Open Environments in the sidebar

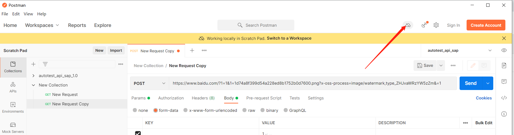[13, 108]
